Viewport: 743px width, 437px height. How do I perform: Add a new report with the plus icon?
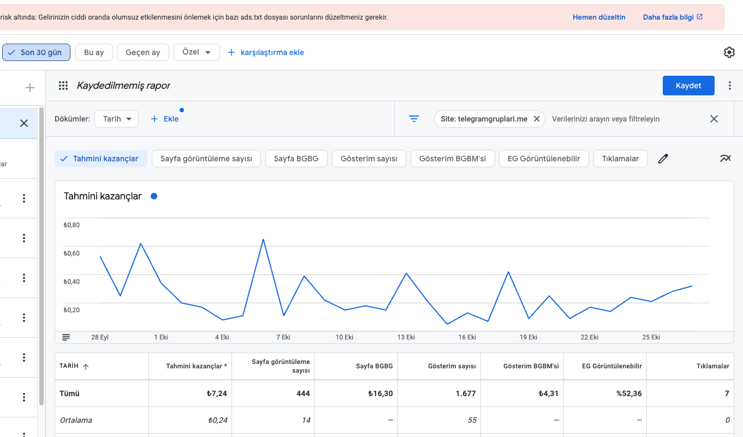[x=30, y=88]
